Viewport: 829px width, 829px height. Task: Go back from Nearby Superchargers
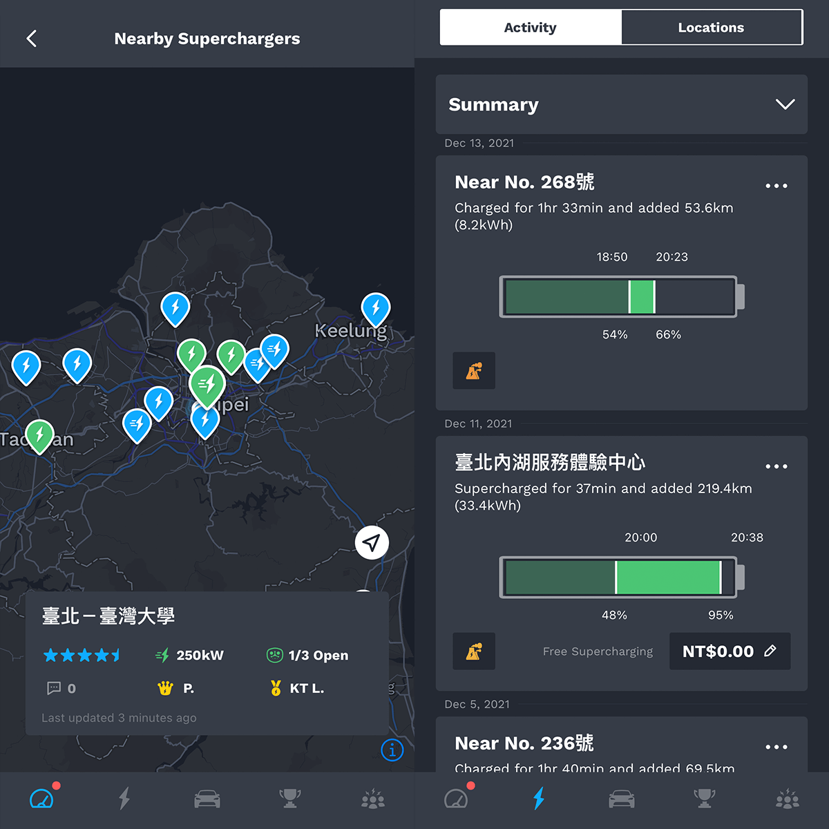coord(32,39)
